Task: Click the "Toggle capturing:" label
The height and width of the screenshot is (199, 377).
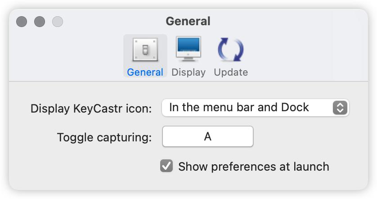Action: [104, 137]
